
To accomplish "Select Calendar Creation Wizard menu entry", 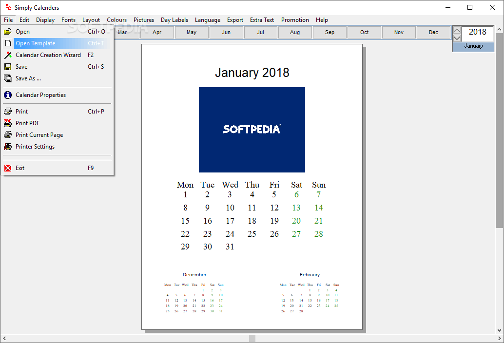I will [x=57, y=55].
